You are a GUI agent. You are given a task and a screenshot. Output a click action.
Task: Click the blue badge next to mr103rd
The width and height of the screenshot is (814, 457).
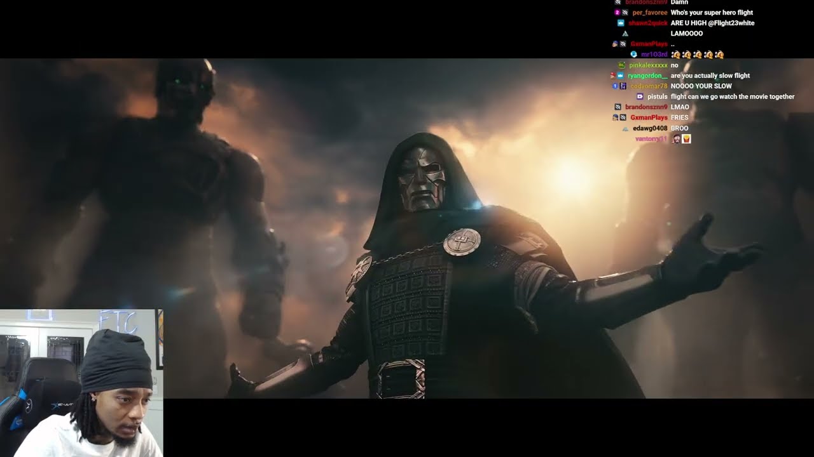633,55
